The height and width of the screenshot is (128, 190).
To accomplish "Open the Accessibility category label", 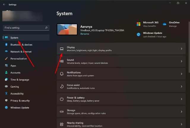I will click(x=17, y=94).
